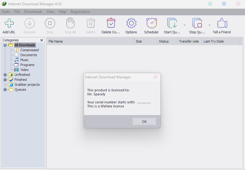The height and width of the screenshot is (170, 245).
Task: Click 'This is a lifetime license' text
Action: tap(106, 106)
